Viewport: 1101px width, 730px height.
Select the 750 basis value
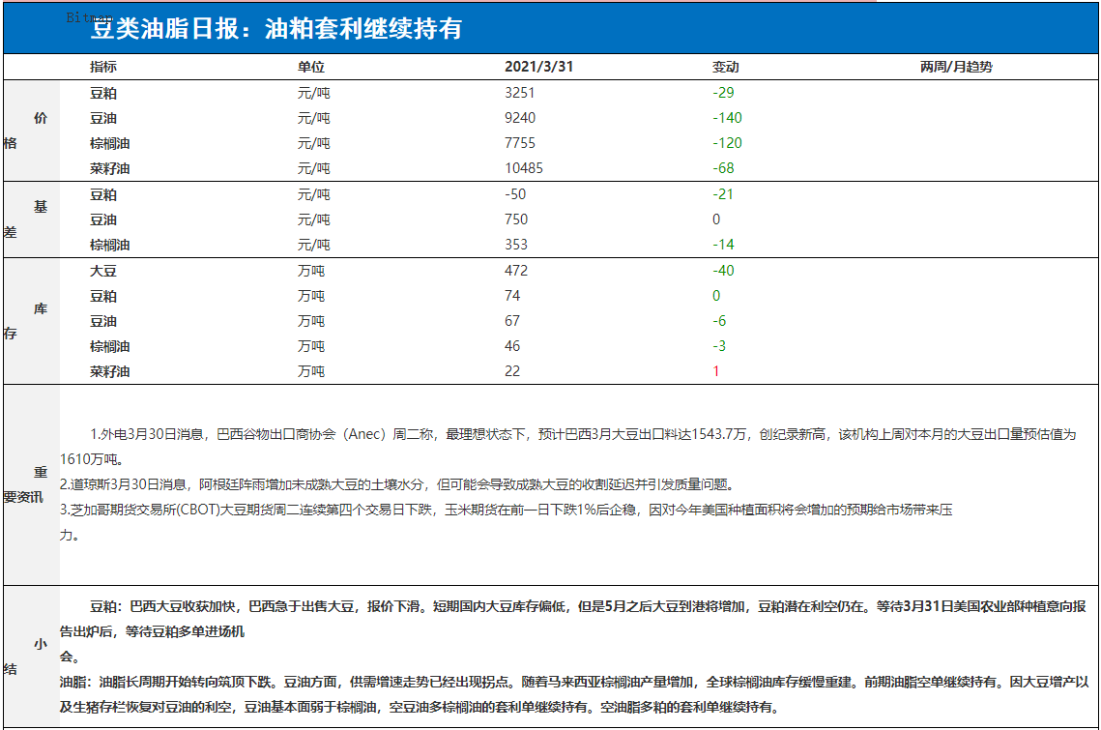click(x=516, y=219)
